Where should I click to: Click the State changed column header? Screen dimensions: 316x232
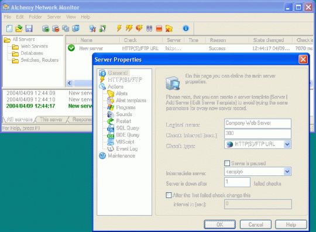pyautogui.click(x=271, y=40)
